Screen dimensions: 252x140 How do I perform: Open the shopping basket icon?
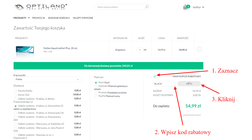point(185,7)
